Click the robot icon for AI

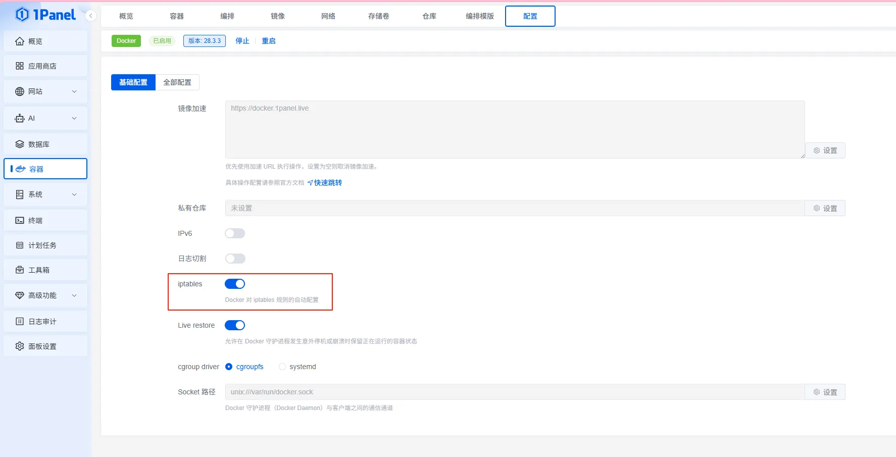coord(20,118)
